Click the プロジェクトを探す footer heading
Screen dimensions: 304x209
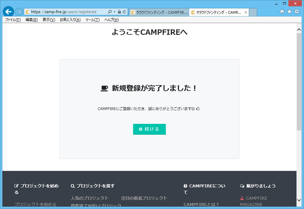[x=96, y=186]
